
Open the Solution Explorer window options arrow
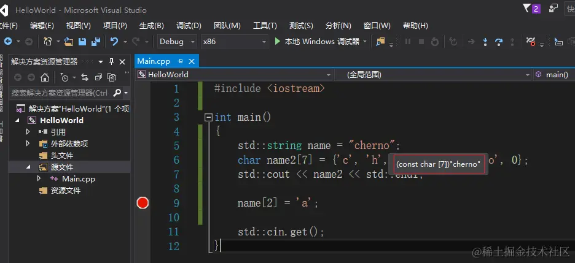101,62
